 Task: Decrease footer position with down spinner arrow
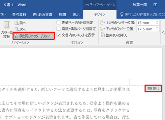[x=157, y=30]
